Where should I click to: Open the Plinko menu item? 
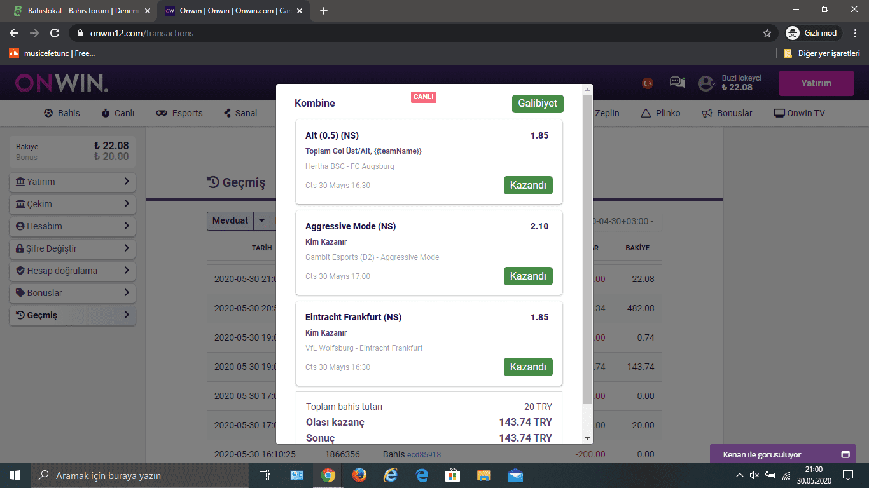pos(660,113)
